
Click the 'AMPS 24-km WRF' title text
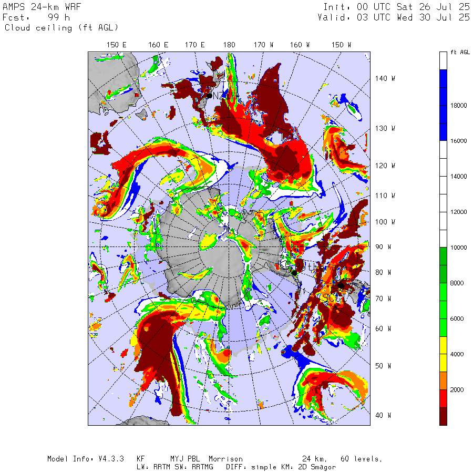tap(42, 7)
